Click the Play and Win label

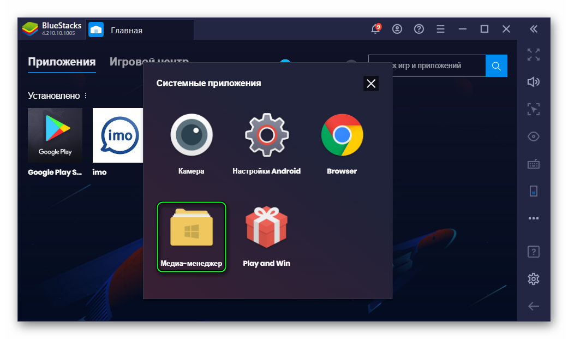pos(267,264)
